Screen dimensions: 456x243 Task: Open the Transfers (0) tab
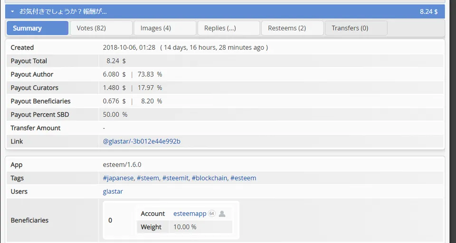tap(356, 28)
